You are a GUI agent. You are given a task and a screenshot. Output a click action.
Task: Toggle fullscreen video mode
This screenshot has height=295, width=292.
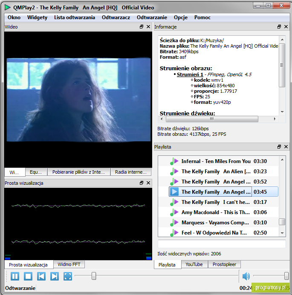[x=68, y=276]
